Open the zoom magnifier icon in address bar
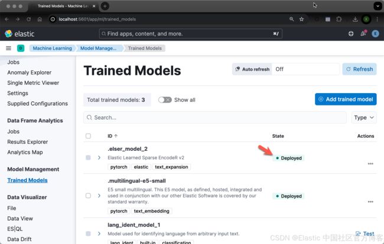 291,19
